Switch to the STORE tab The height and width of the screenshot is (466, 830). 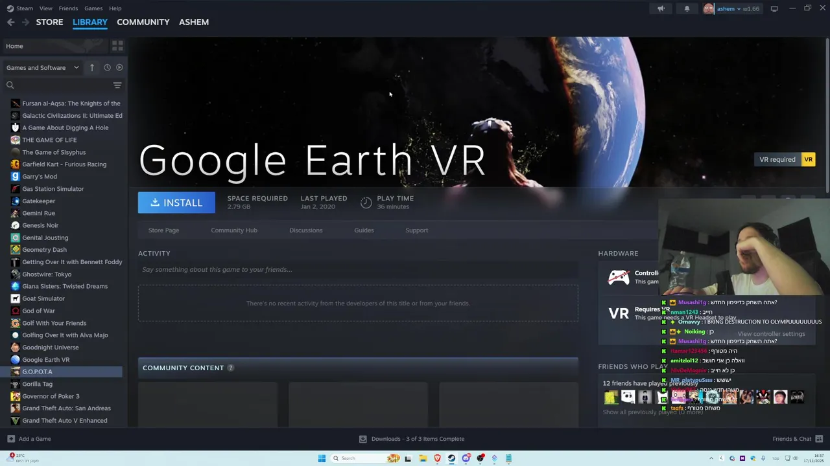49,22
